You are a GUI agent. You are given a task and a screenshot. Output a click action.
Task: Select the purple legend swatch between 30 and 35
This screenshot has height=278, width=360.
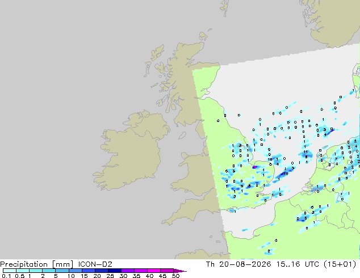[x=128, y=271]
